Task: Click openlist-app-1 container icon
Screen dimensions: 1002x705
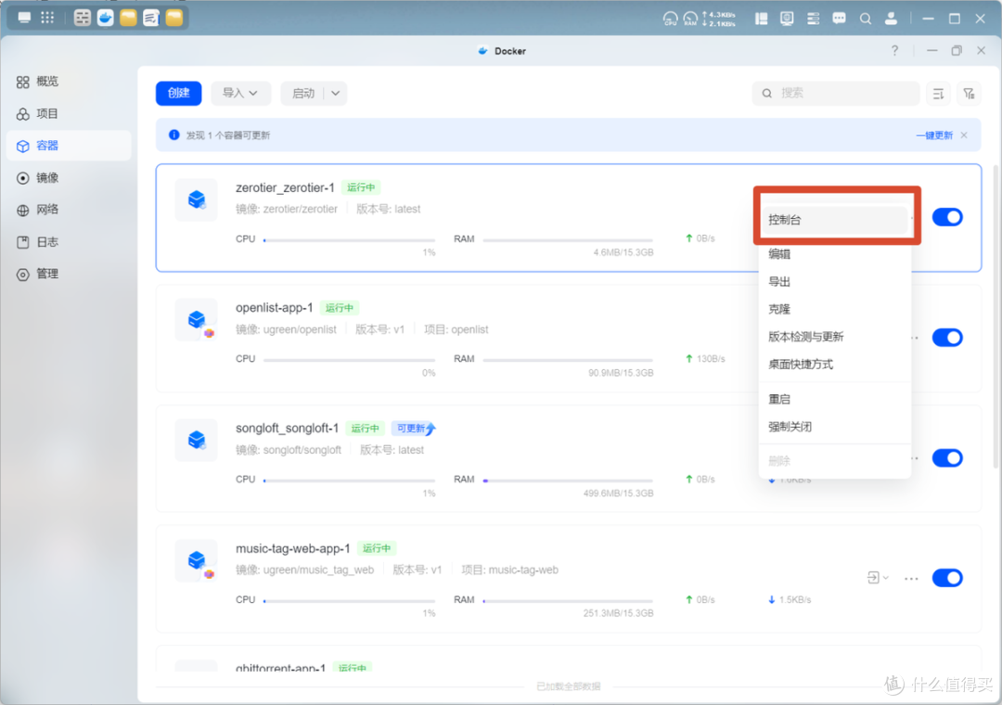Action: coord(197,320)
